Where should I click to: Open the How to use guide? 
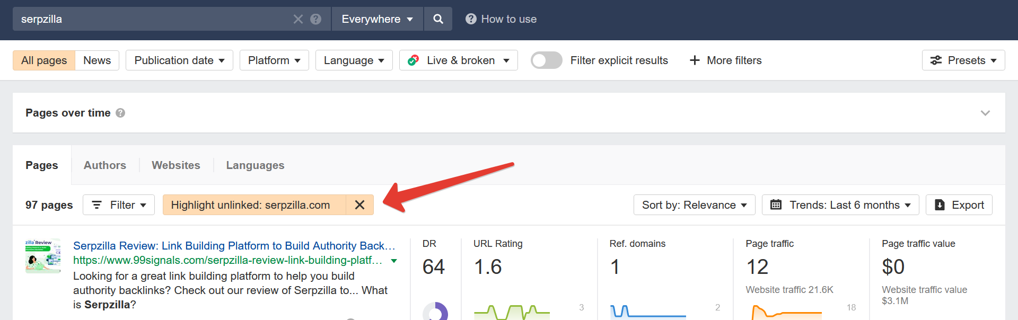(x=501, y=19)
